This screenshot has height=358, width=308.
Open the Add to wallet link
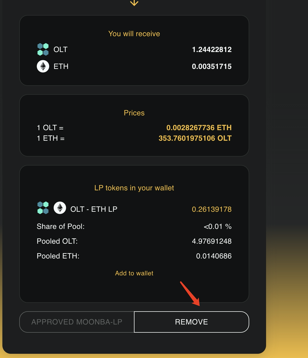(134, 273)
